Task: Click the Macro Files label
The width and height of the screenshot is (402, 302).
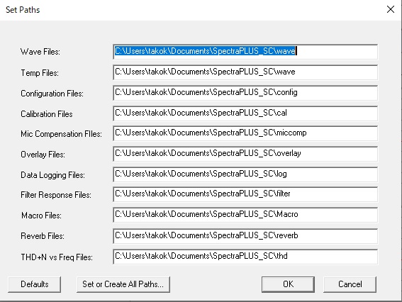Action: [x=41, y=216]
